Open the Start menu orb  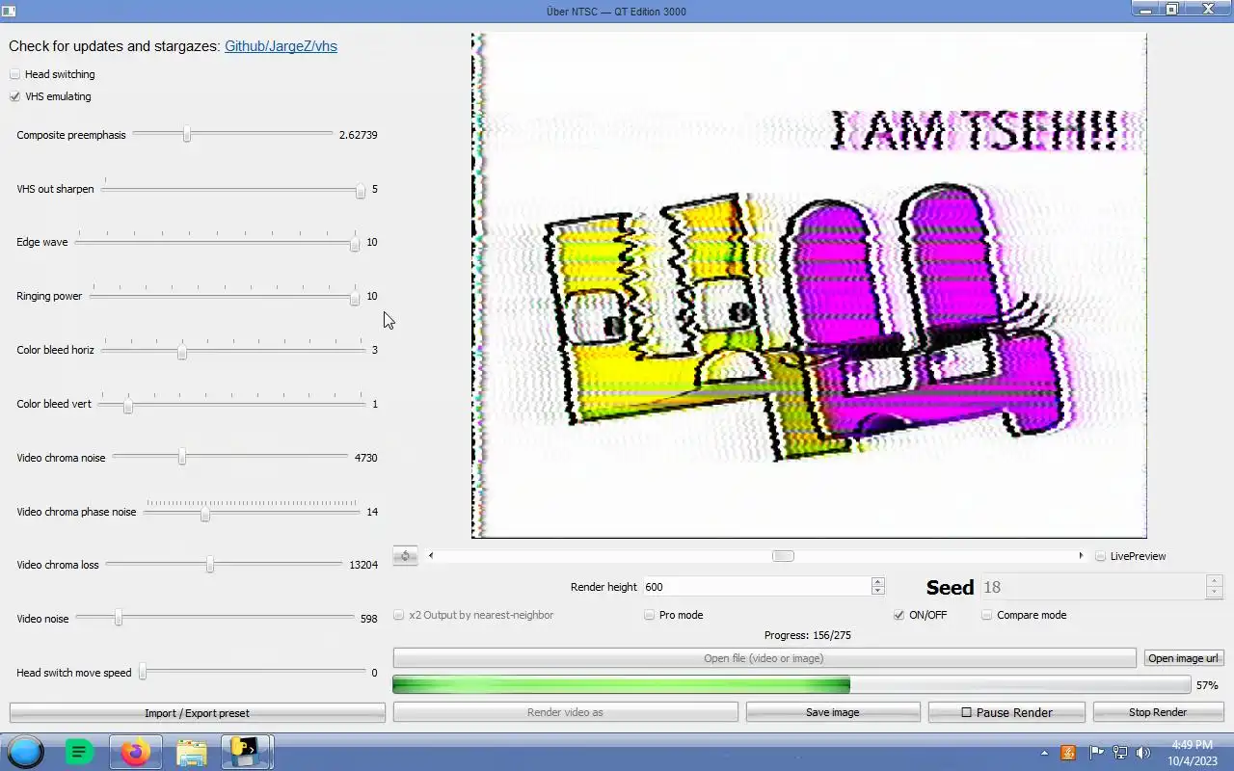[x=26, y=752]
